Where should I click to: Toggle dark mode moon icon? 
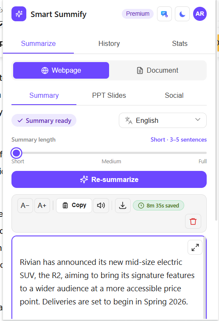(182, 14)
